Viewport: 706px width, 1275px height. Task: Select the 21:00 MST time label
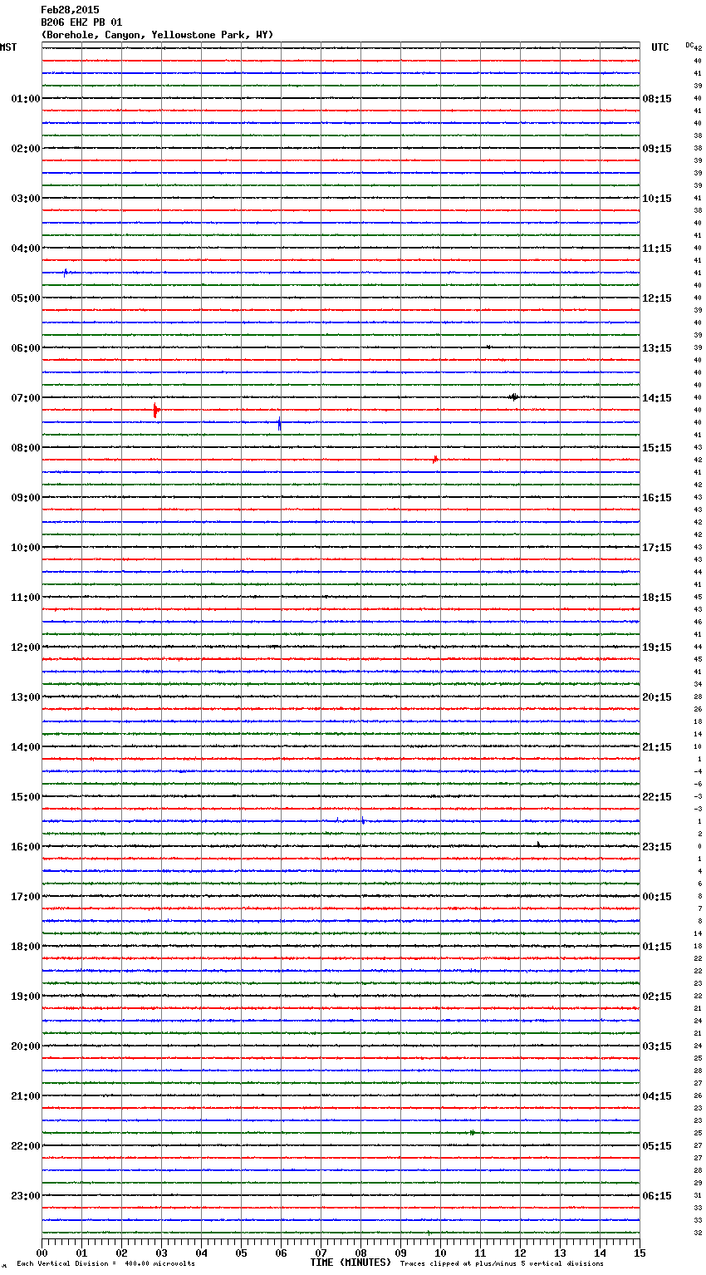click(x=26, y=1096)
